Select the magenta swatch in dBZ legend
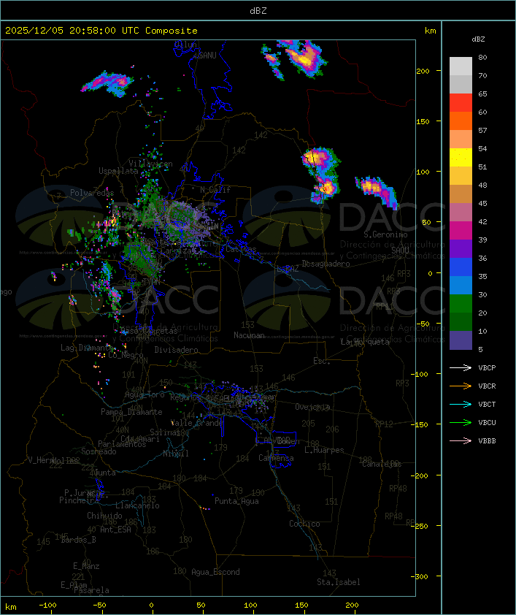The image size is (516, 615). click(461, 231)
